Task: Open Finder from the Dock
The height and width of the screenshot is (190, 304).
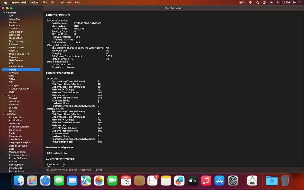Action: (19, 181)
